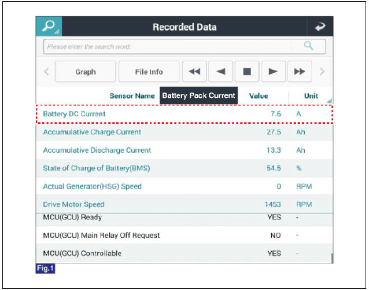Click the 1453 RPM value
The height and width of the screenshot is (290, 369).
pyautogui.click(x=273, y=204)
